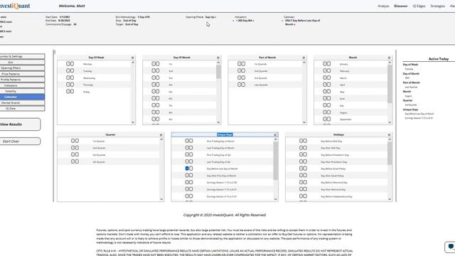Toggle the left box beside 1st Quartile
This screenshot has height=256, width=455.
click(x=240, y=64)
